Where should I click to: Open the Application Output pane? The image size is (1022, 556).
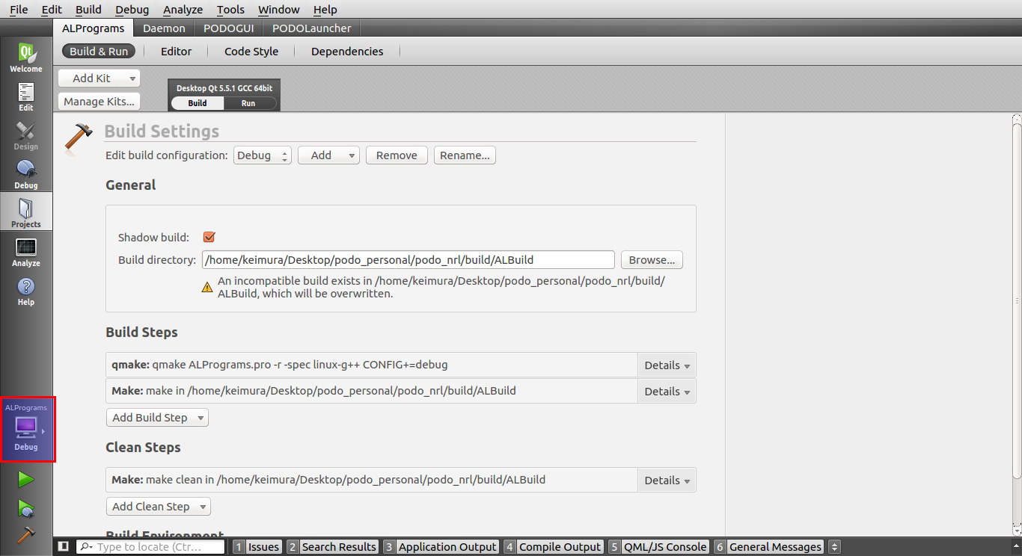pos(441,547)
